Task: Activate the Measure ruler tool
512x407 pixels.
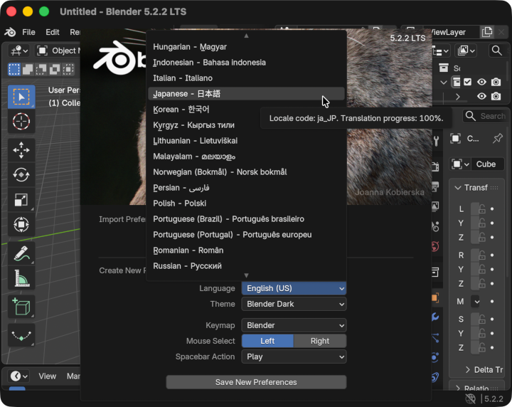Action: 21,278
